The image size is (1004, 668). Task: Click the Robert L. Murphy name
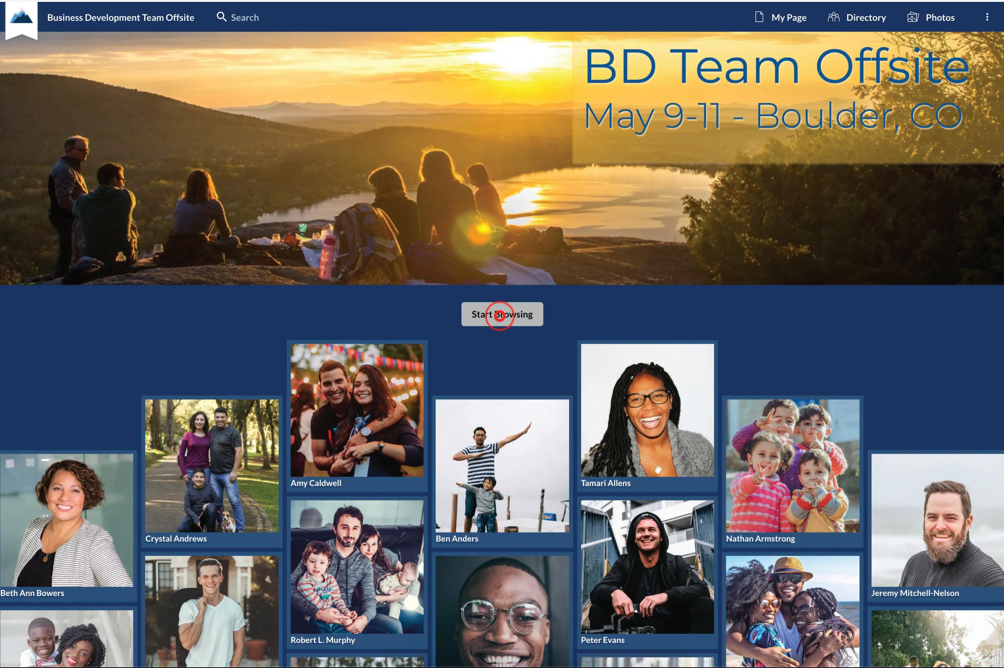322,640
